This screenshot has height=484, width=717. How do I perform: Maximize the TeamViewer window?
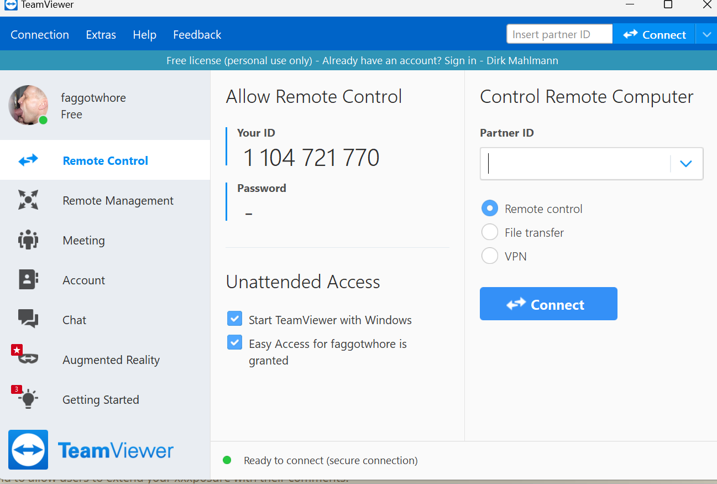click(x=668, y=5)
